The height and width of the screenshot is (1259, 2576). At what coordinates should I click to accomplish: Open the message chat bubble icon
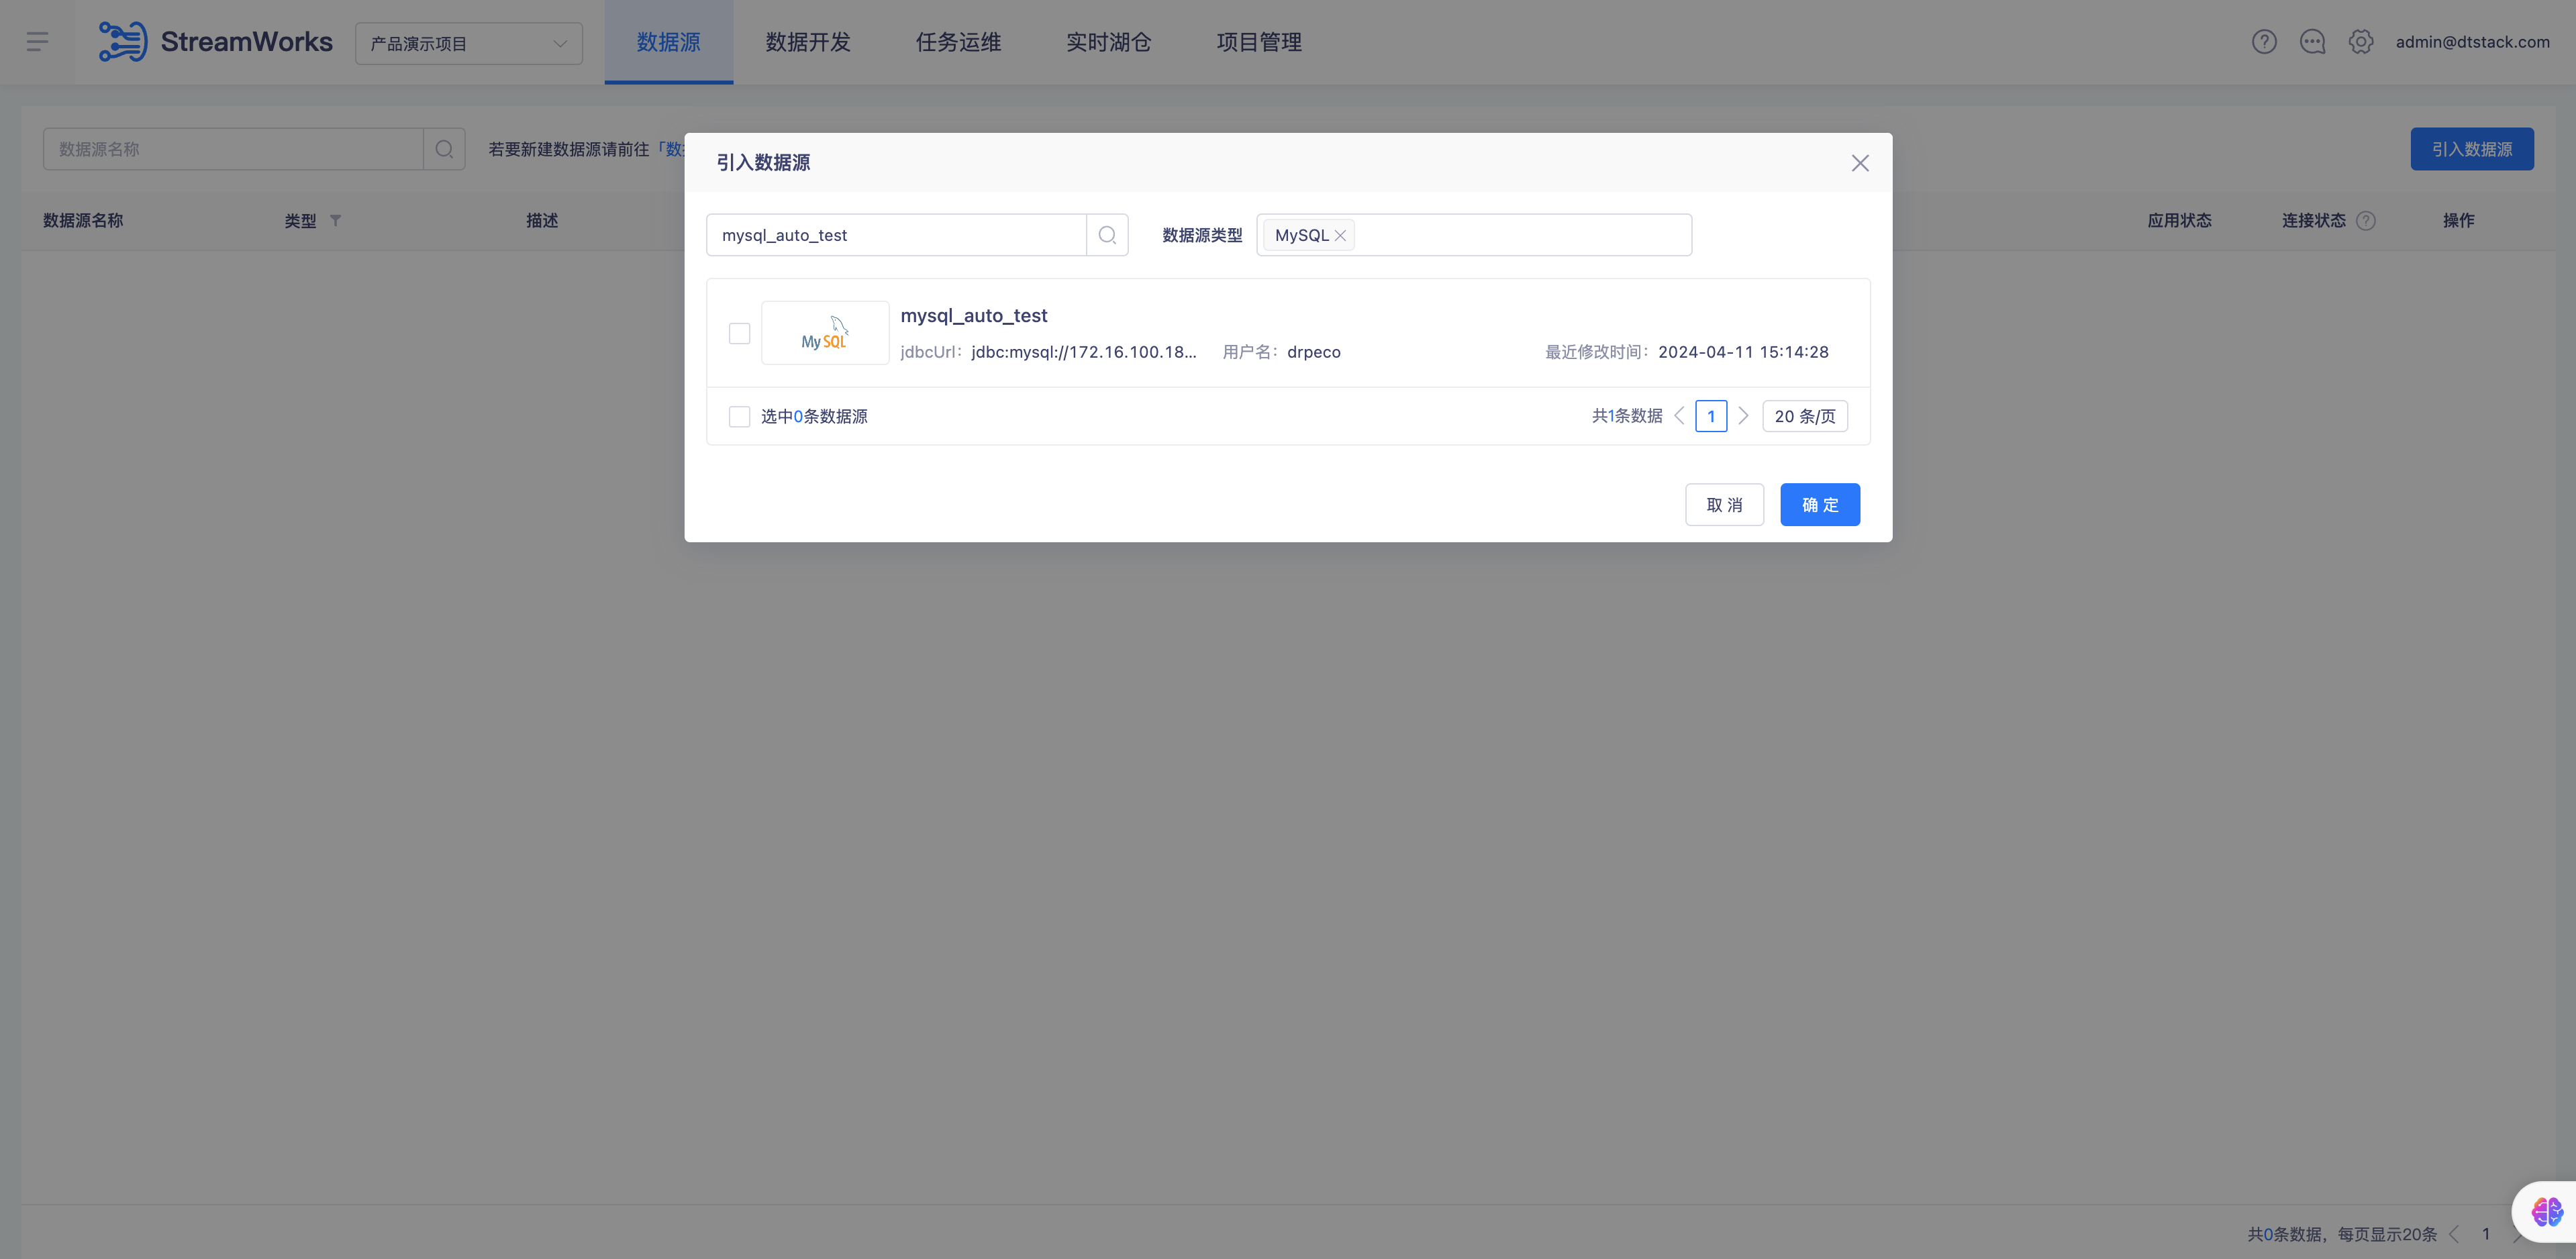(x=2312, y=42)
